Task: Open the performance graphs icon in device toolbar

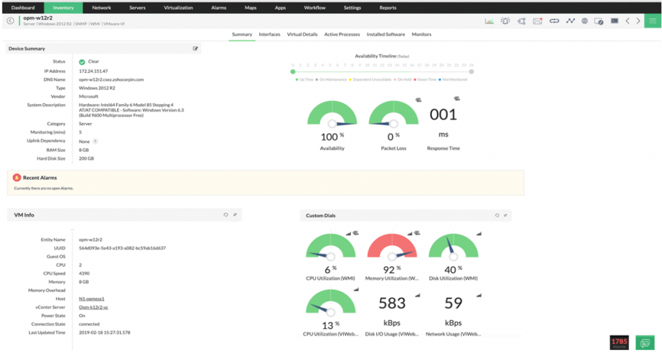Action: (489, 21)
